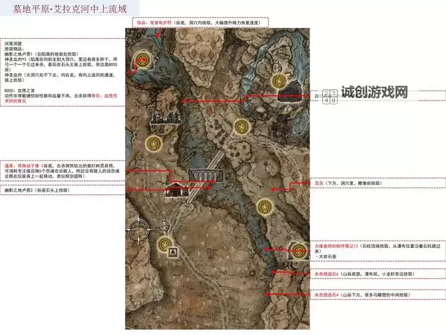The height and width of the screenshot is (335, 446).
Task: Select the 失色锻造石6 callout
Action: (378, 274)
